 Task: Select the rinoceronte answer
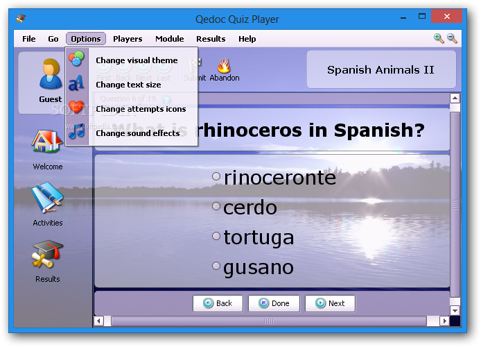pos(216,176)
